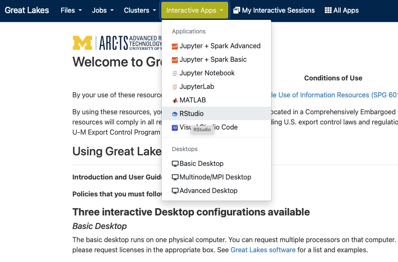Screen dimensions: 398x262
Task: Click the Multinode/MPI Desktop monitor icon
Action: click(175, 177)
